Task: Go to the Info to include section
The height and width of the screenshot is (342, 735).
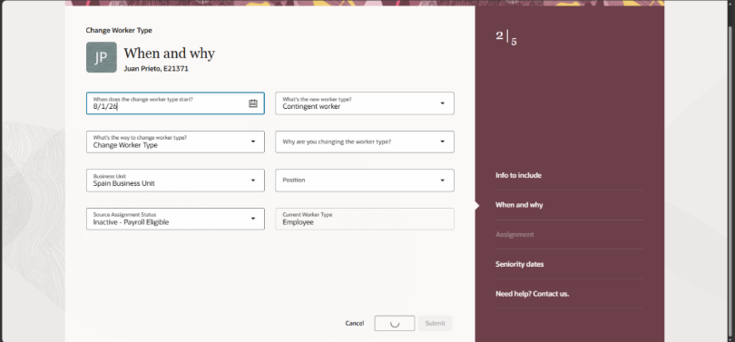Action: pyautogui.click(x=518, y=175)
